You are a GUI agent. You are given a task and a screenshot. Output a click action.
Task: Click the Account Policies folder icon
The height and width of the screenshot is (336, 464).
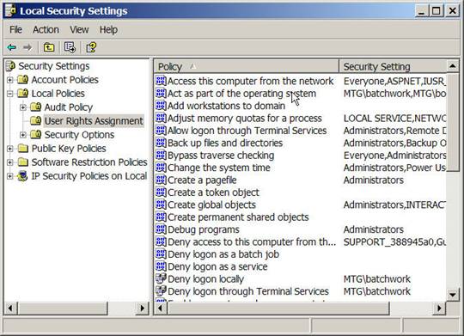point(23,79)
